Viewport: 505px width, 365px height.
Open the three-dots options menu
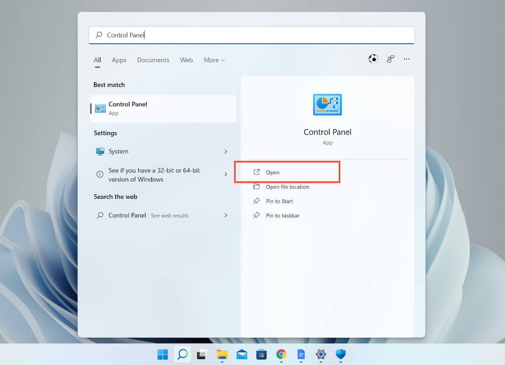(x=406, y=59)
